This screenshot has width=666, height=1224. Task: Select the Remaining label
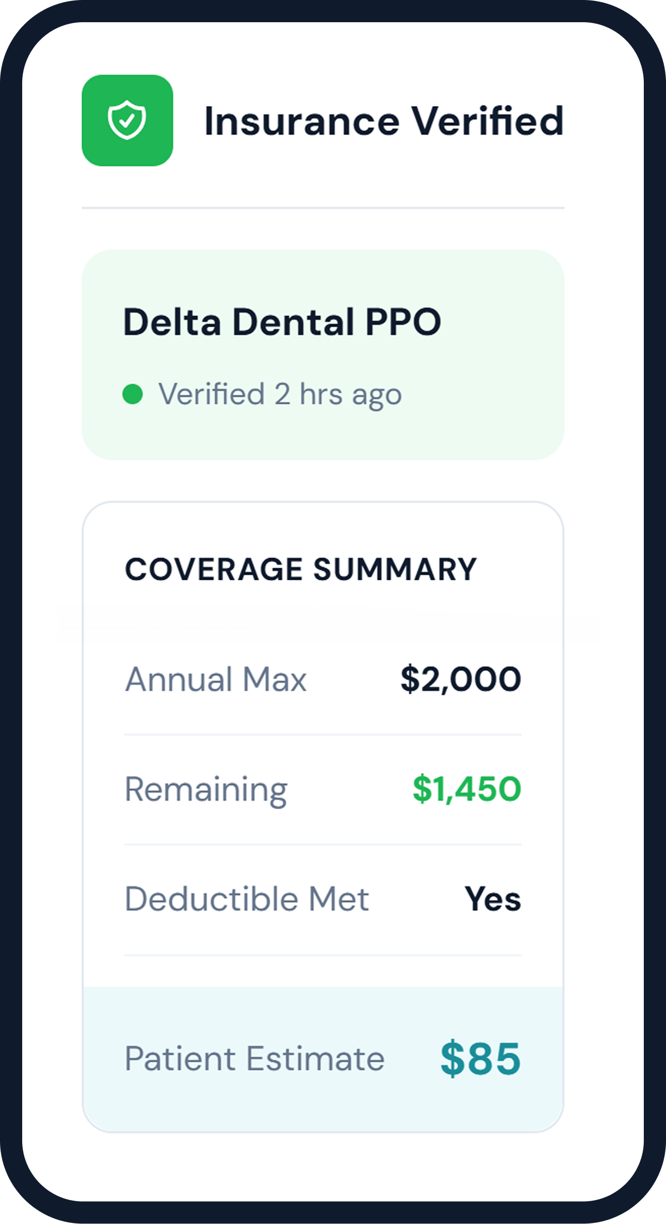point(206,789)
